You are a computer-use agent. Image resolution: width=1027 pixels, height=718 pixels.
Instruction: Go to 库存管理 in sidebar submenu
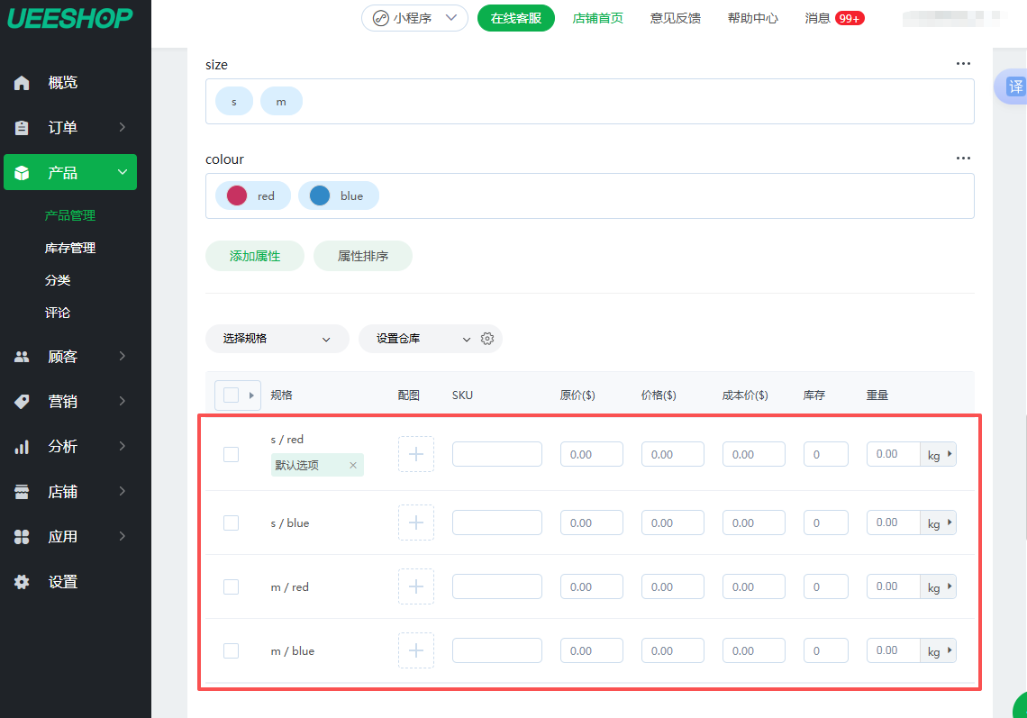[x=70, y=248]
